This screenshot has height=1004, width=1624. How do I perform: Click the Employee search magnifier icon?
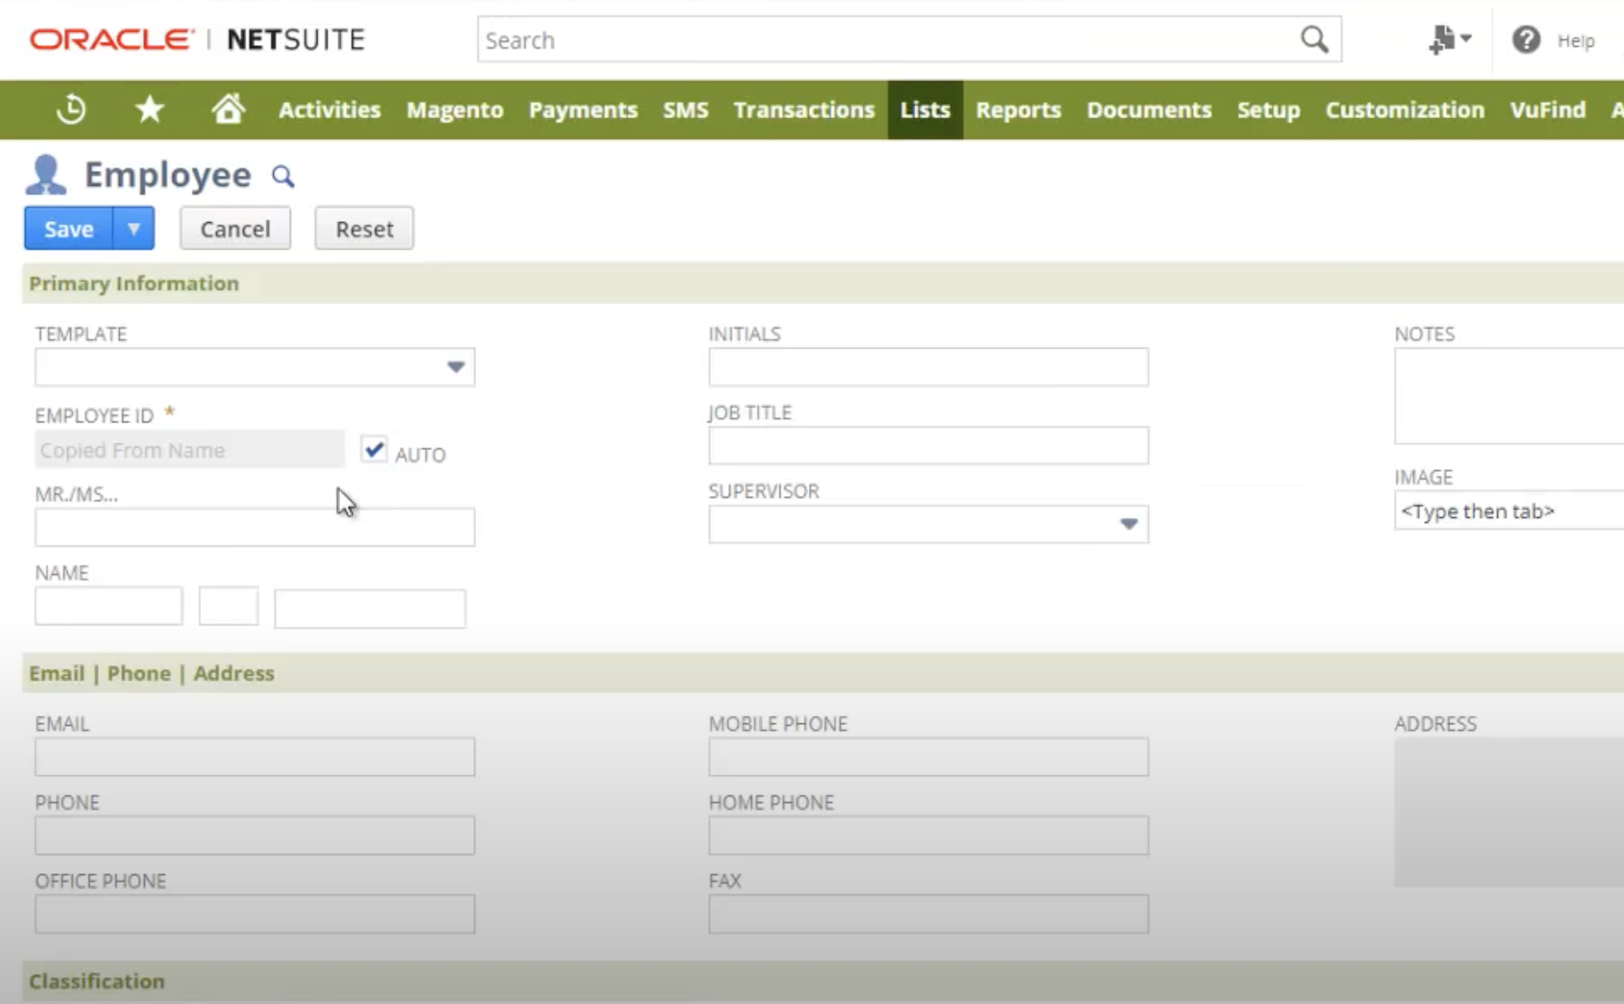coord(283,177)
